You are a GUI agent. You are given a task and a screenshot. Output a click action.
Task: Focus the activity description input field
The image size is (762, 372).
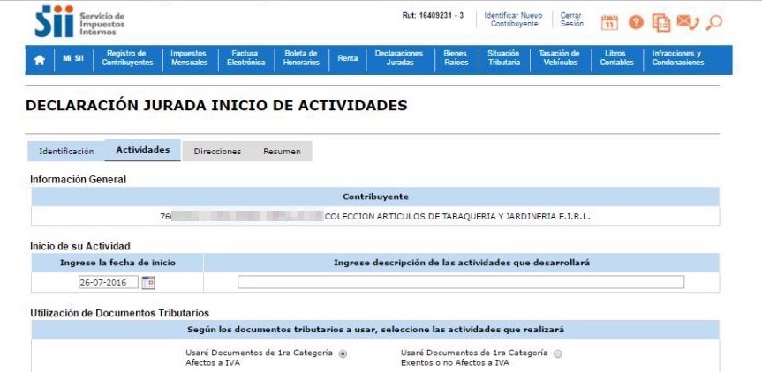click(x=461, y=282)
